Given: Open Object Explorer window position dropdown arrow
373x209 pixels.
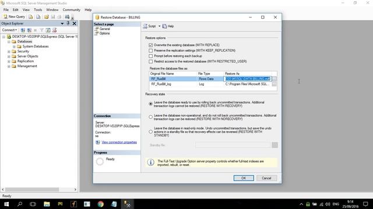Looking at the screenshot, I should click(x=62, y=23).
